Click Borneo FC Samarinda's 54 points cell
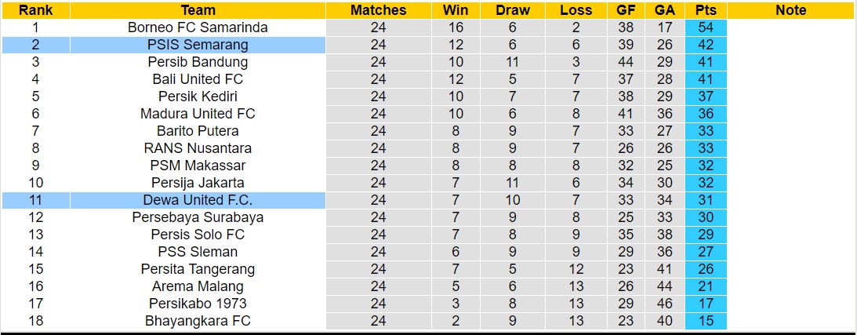The height and width of the screenshot is (335, 857). (705, 27)
